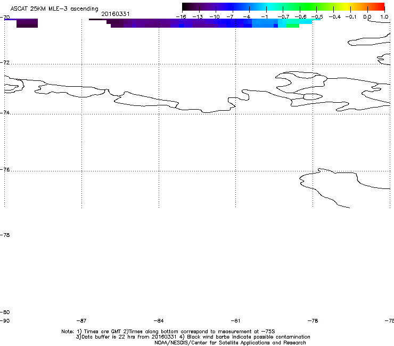Click the "-72" latitude axis label
The height and width of the screenshot is (346, 394).
click(x=5, y=62)
